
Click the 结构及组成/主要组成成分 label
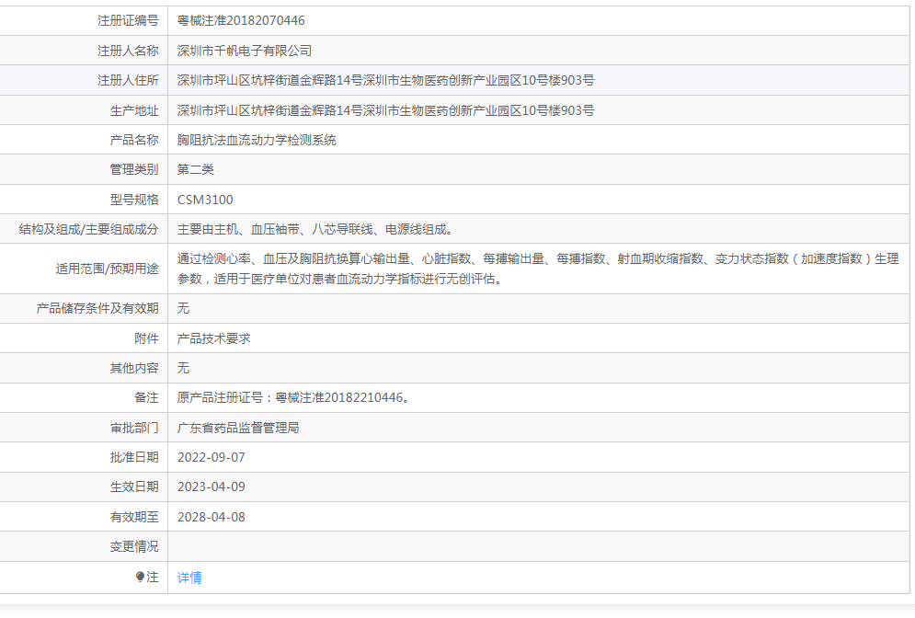(88, 229)
